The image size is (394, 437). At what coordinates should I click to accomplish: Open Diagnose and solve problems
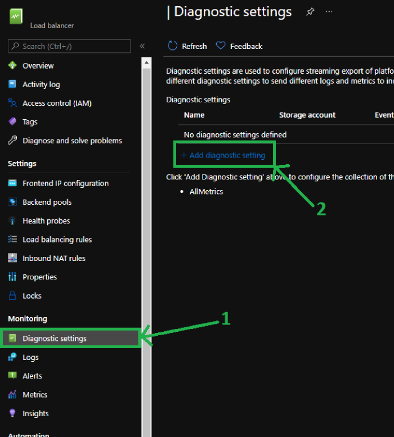point(72,141)
